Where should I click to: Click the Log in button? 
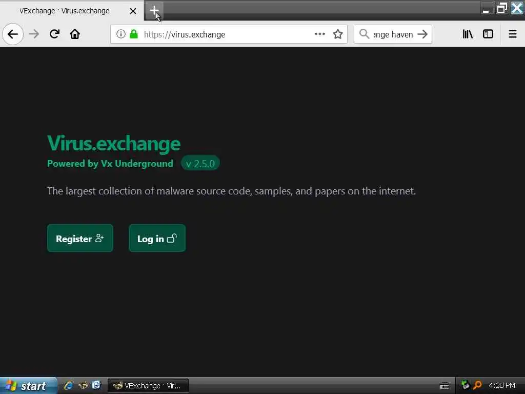pos(157,238)
